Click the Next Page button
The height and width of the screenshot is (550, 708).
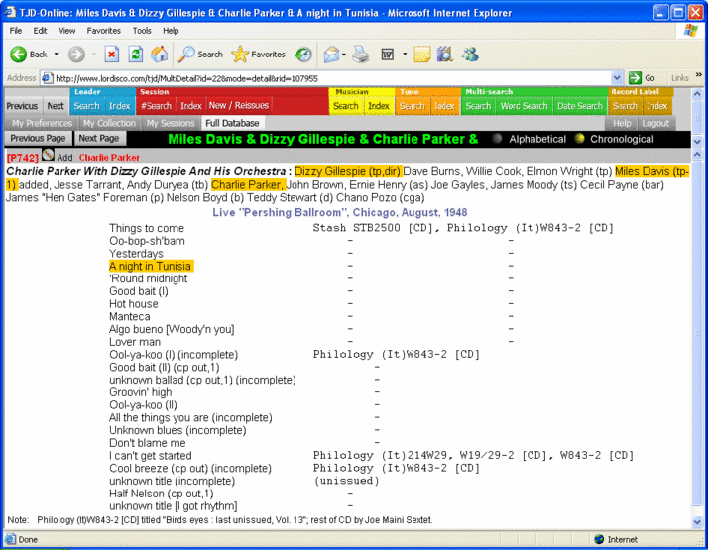[99, 138]
